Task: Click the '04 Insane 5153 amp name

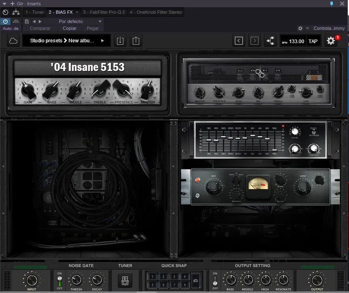Action: pyautogui.click(x=88, y=67)
